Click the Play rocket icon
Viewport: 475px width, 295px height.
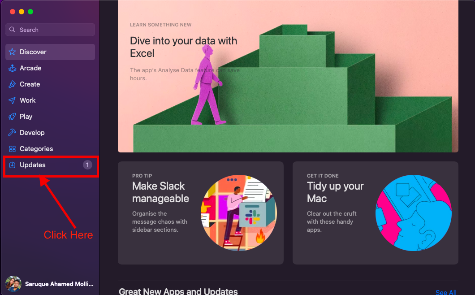[x=12, y=117]
